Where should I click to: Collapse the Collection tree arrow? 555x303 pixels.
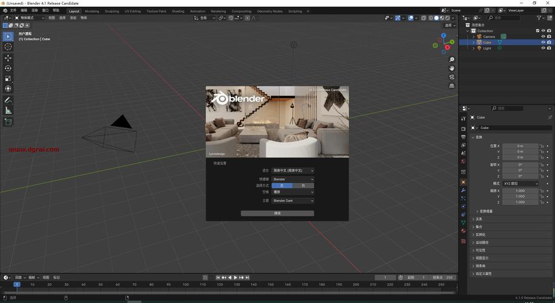468,31
